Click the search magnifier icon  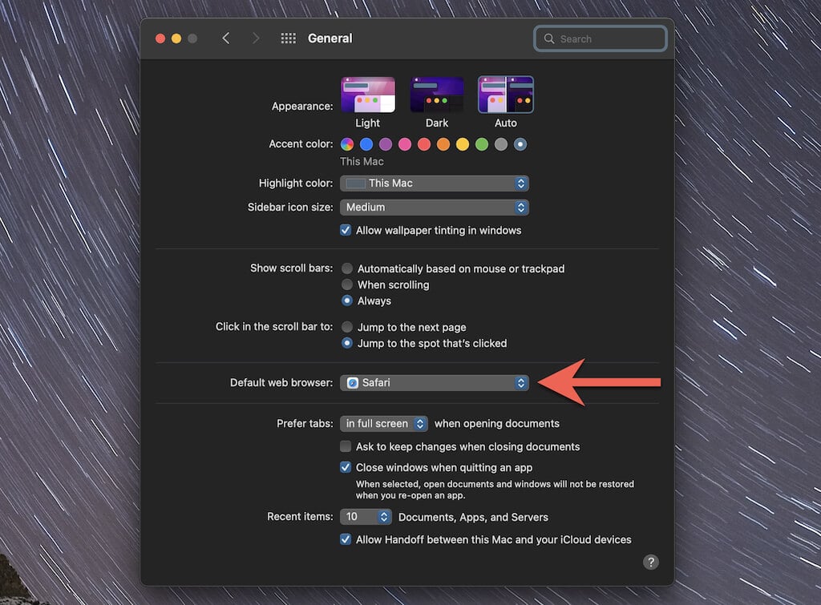coord(548,38)
